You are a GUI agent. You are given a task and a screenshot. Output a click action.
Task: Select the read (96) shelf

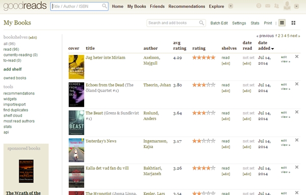click(x=11, y=49)
